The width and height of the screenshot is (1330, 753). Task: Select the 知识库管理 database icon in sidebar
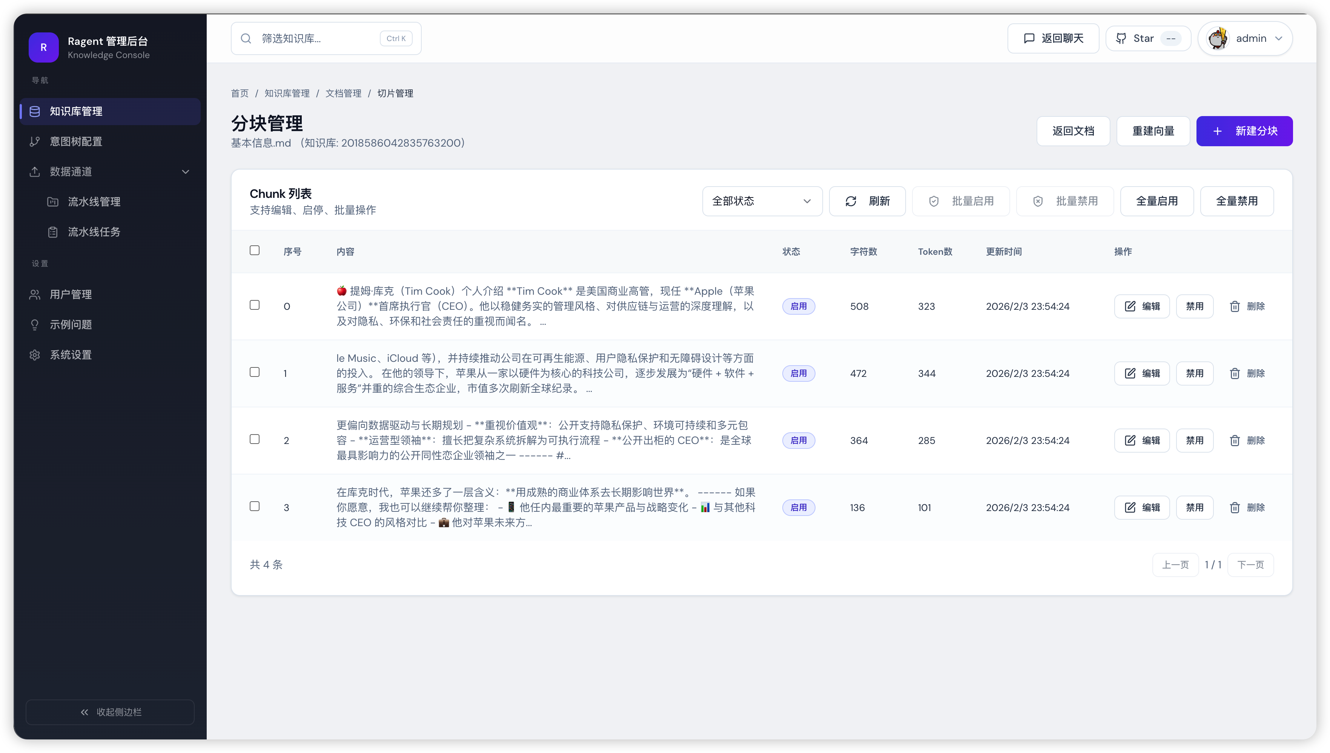pos(34,111)
